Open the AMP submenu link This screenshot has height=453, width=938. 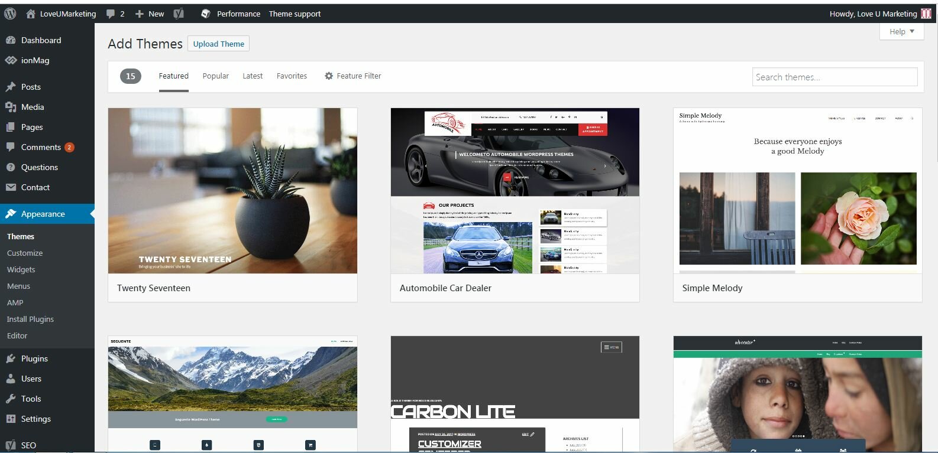(15, 302)
